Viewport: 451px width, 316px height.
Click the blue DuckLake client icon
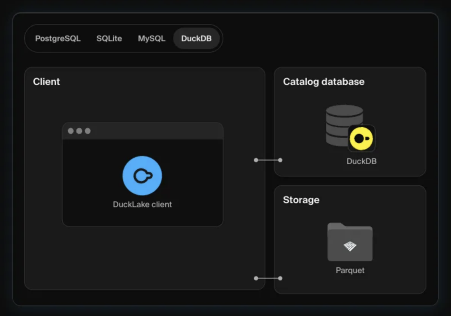142,176
